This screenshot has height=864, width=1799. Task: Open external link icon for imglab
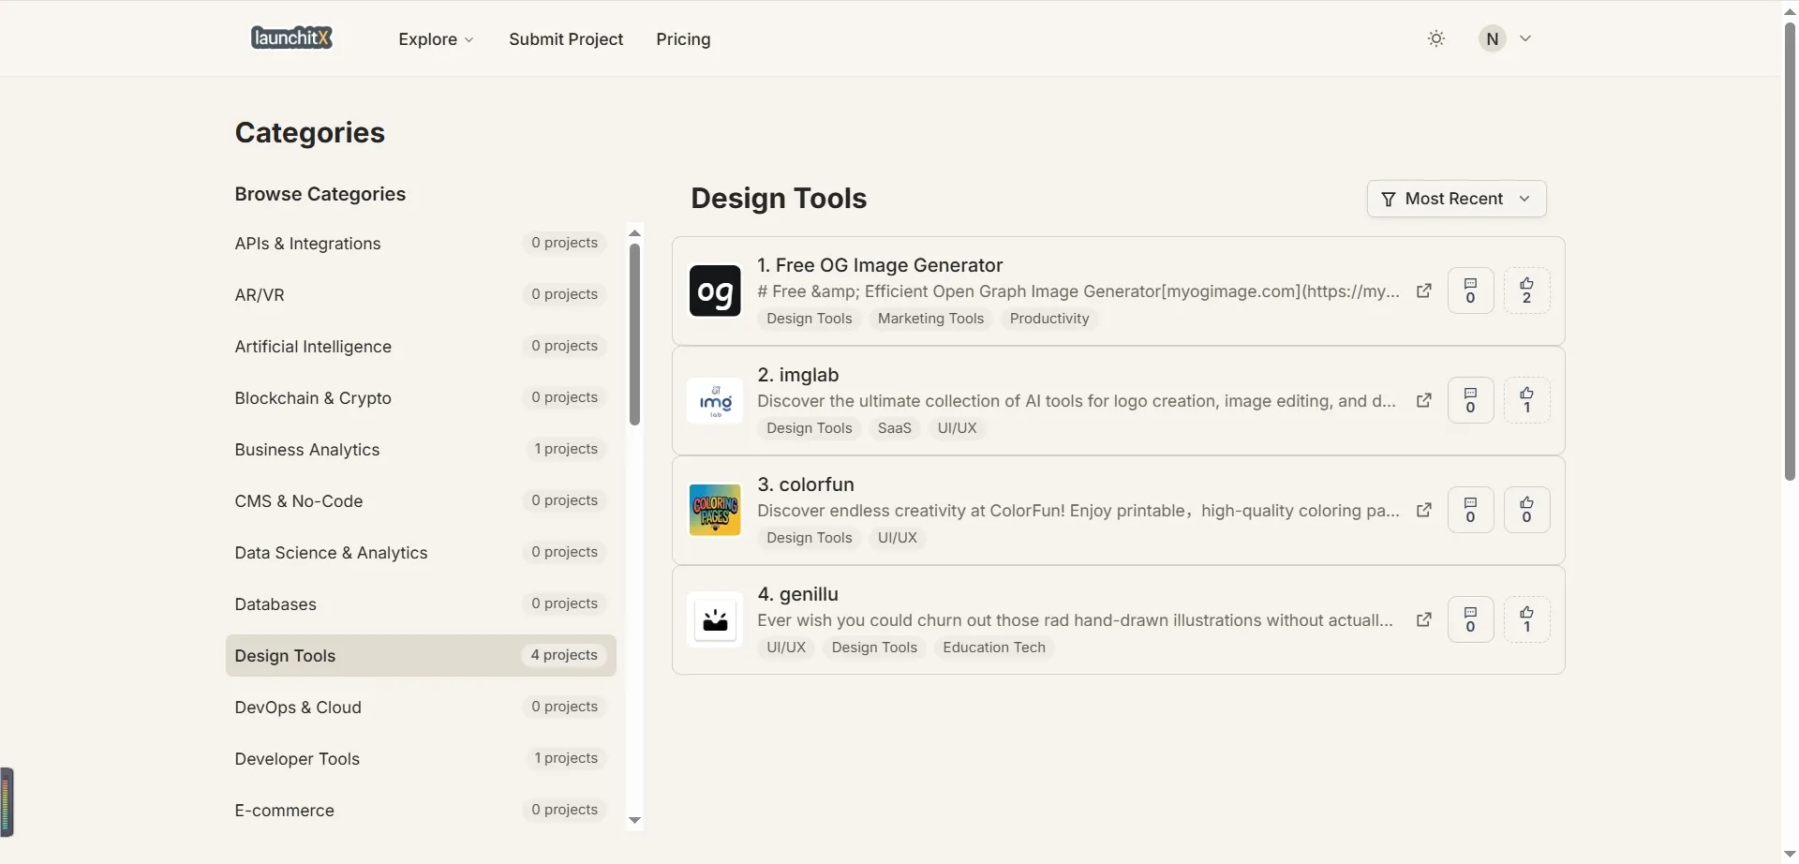1423,400
